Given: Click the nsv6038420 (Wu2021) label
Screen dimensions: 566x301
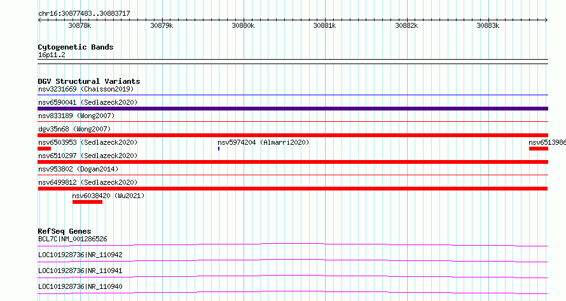Looking at the screenshot, I should (108, 196).
